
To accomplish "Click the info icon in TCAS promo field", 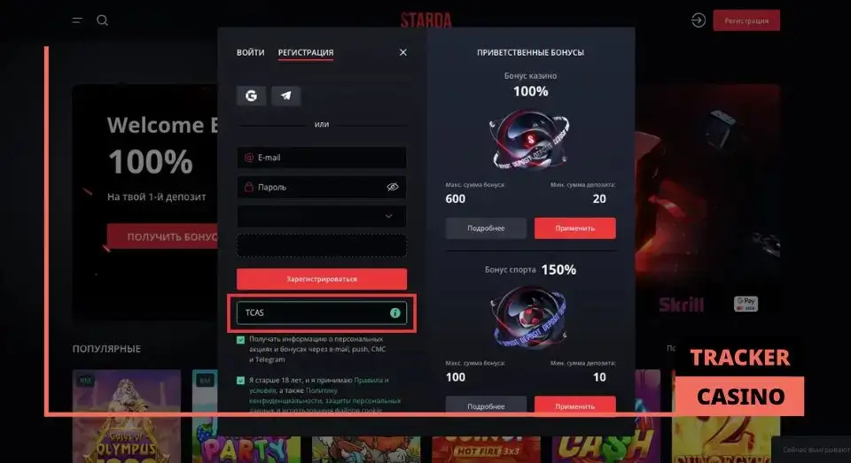I will (395, 313).
